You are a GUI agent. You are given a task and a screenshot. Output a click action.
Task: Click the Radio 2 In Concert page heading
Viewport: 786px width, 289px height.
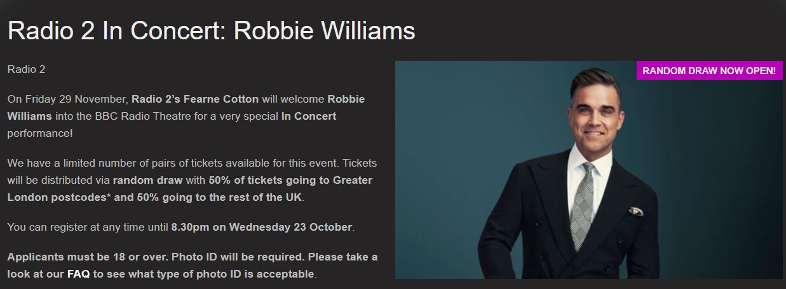(212, 31)
